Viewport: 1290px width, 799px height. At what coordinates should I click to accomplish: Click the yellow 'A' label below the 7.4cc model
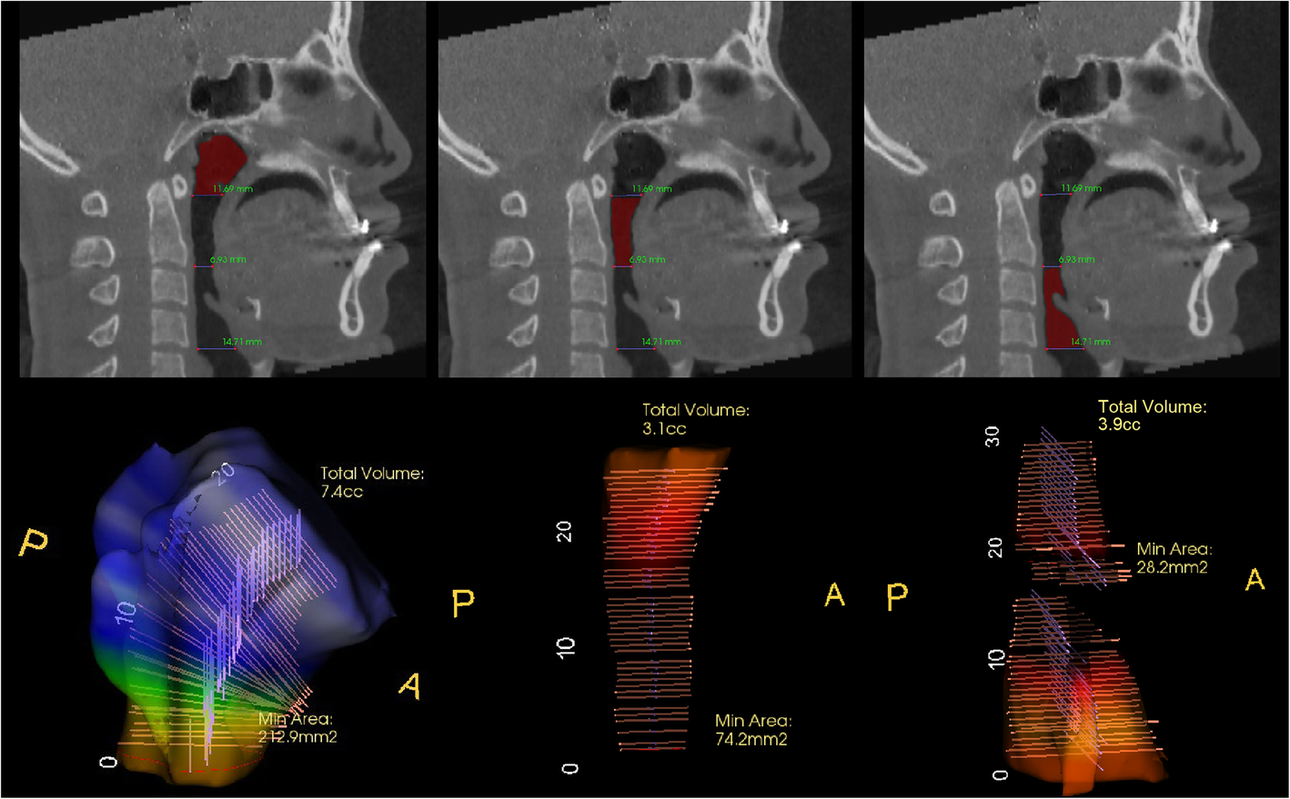(x=410, y=684)
